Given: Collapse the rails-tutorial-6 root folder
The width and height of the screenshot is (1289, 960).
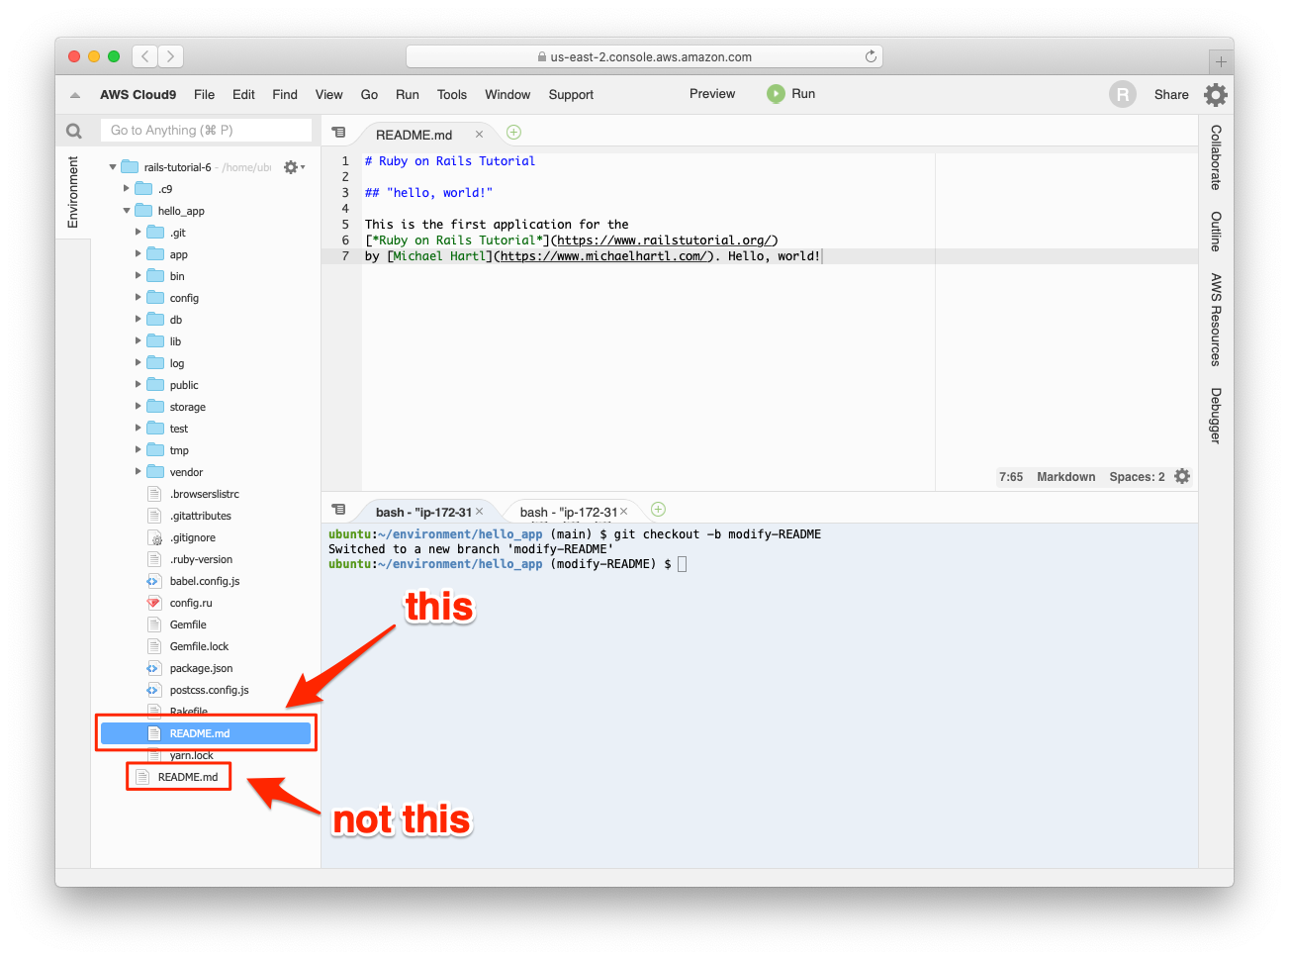Looking at the screenshot, I should click(113, 167).
